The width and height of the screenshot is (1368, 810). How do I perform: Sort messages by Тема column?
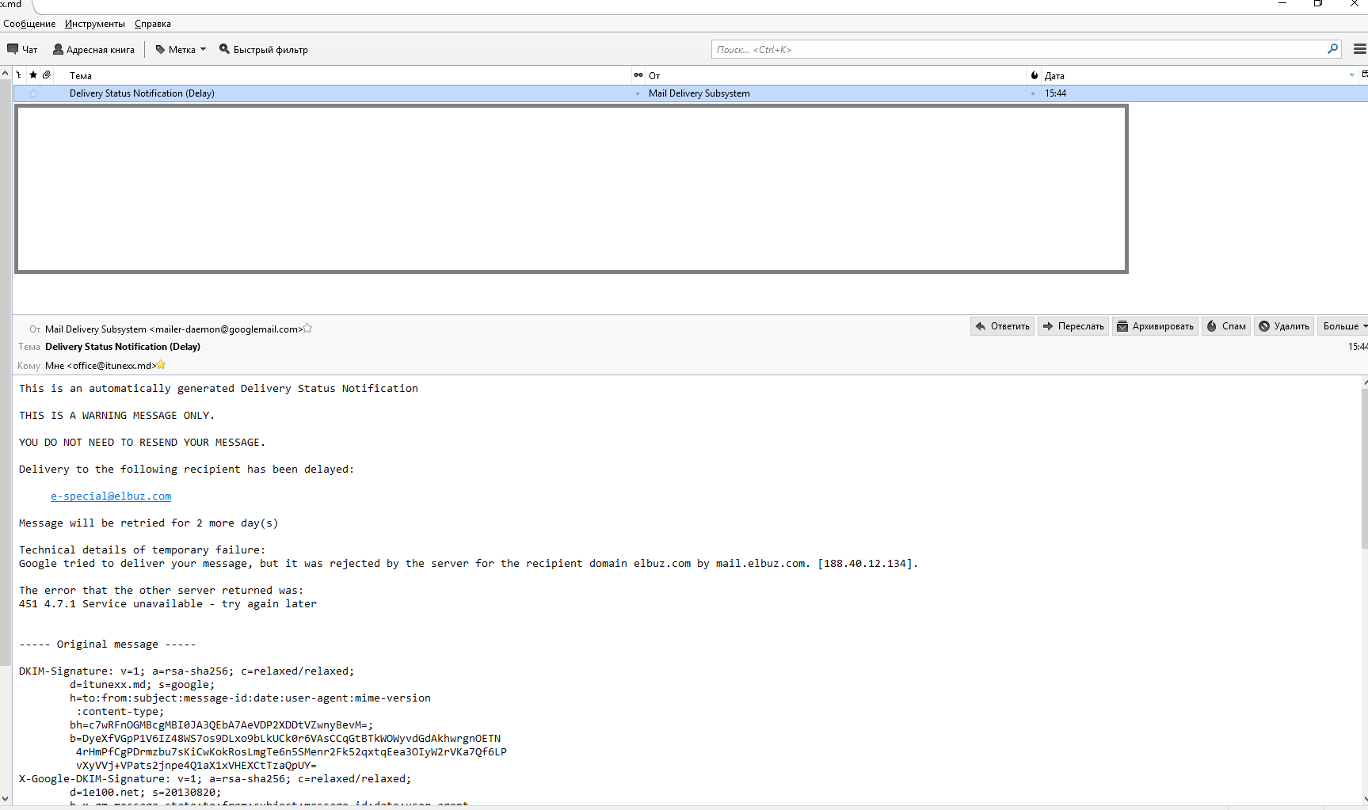coord(342,75)
